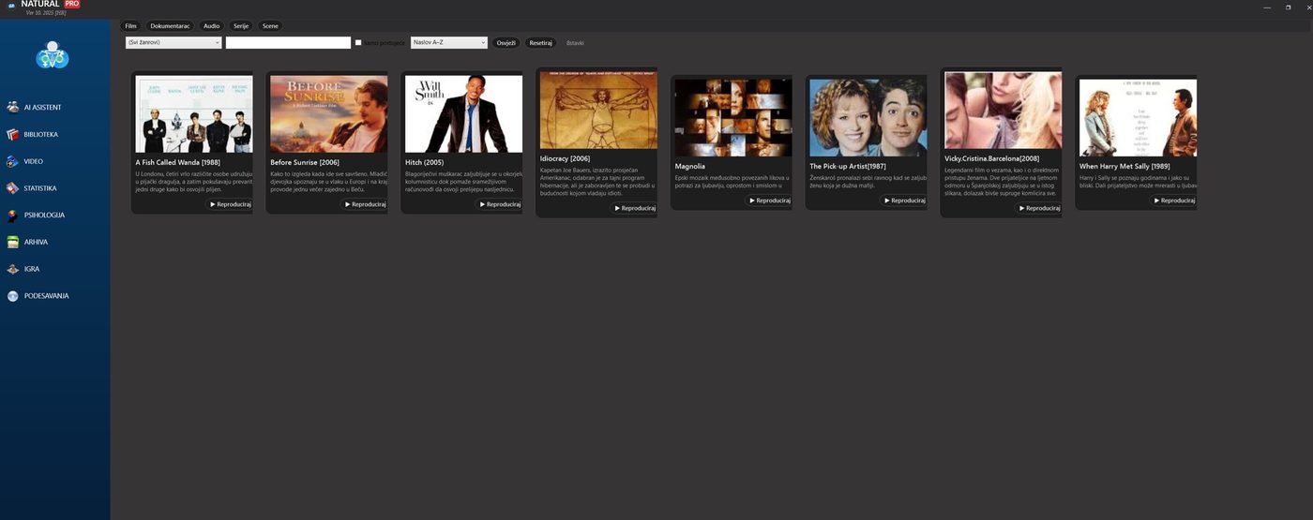
Task: Click the Osvježi refresh button
Action: pos(506,43)
